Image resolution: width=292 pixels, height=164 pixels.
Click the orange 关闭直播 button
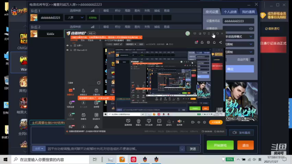pos(216,122)
